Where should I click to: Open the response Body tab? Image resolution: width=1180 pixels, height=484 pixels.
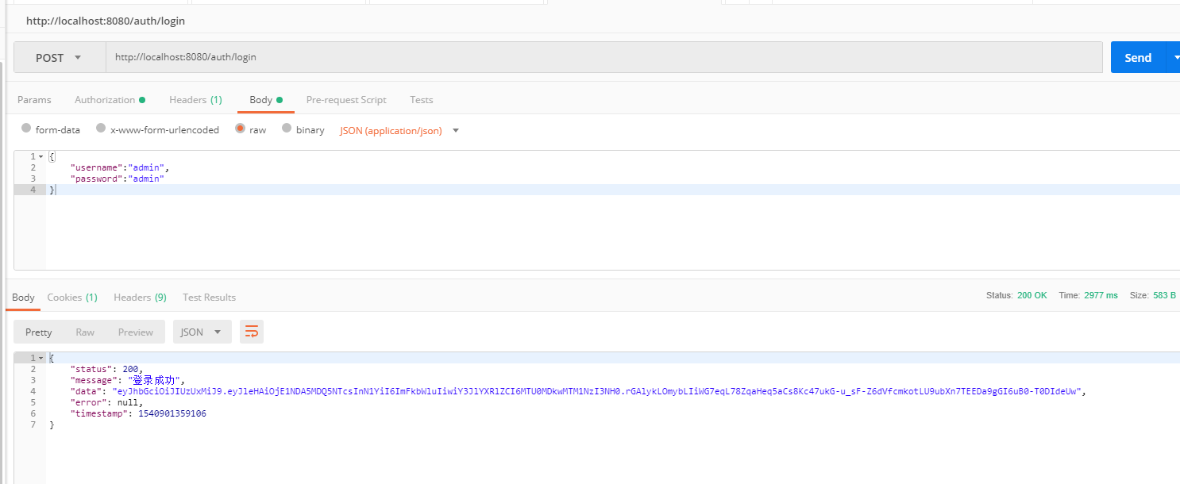point(23,298)
